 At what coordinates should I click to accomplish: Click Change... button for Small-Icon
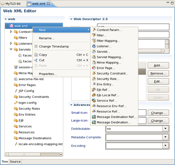point(158,113)
